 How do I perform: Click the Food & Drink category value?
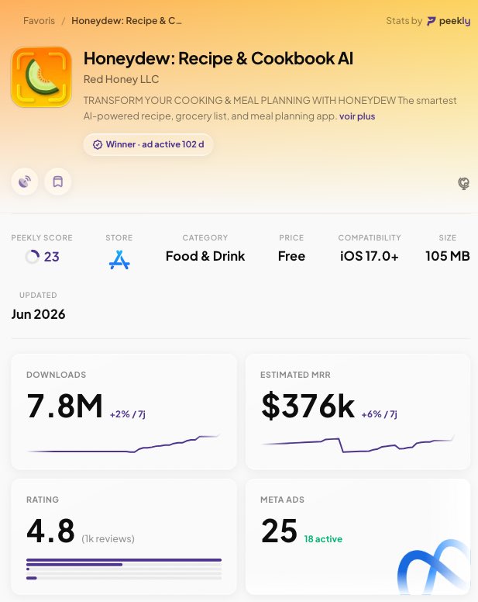coord(205,256)
